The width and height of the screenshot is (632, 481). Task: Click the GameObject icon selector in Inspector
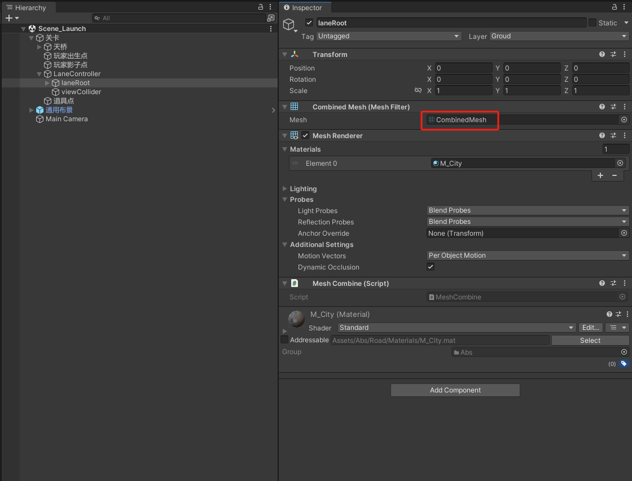[290, 25]
